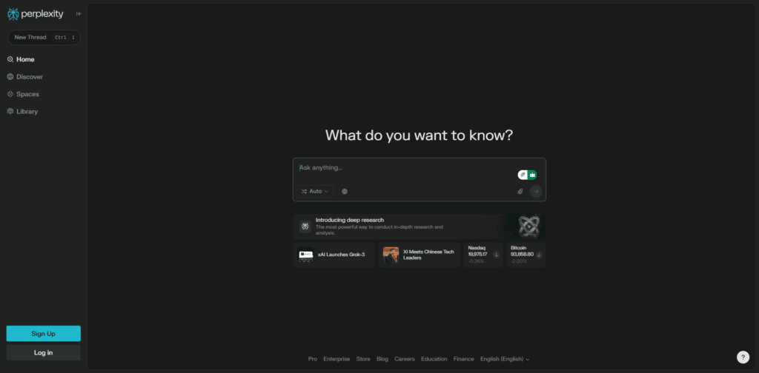Click the Nasdaq down arrow icon
This screenshot has width=759, height=373.
coord(496,255)
